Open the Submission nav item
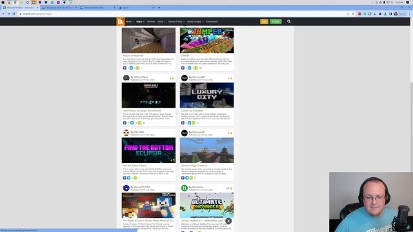The width and height of the screenshot is (413, 232). [x=212, y=21]
